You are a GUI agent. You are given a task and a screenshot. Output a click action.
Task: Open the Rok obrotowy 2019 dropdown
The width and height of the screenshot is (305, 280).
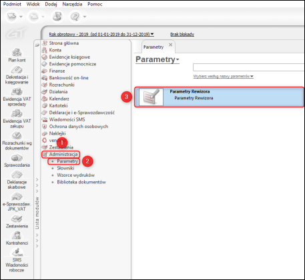pyautogui.click(x=101, y=34)
